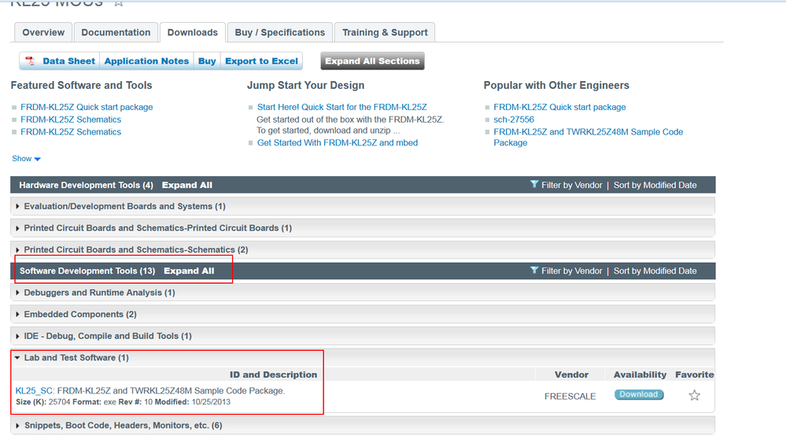Screen dimensions: 786x435
Task: Open the Application Notes button
Action: tap(146, 61)
